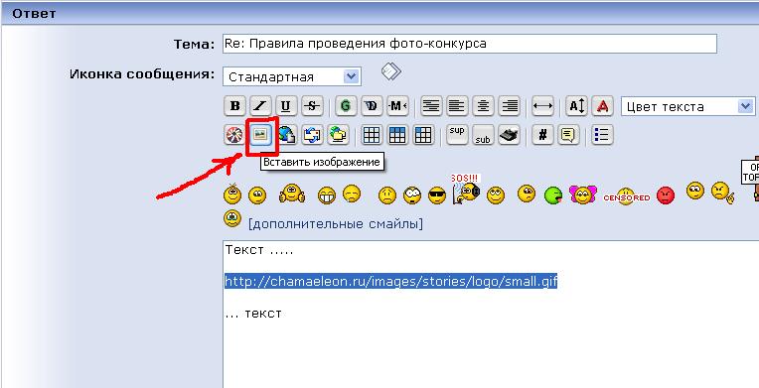
Task: Click the 'Текст .....' line in message body
Action: point(259,251)
